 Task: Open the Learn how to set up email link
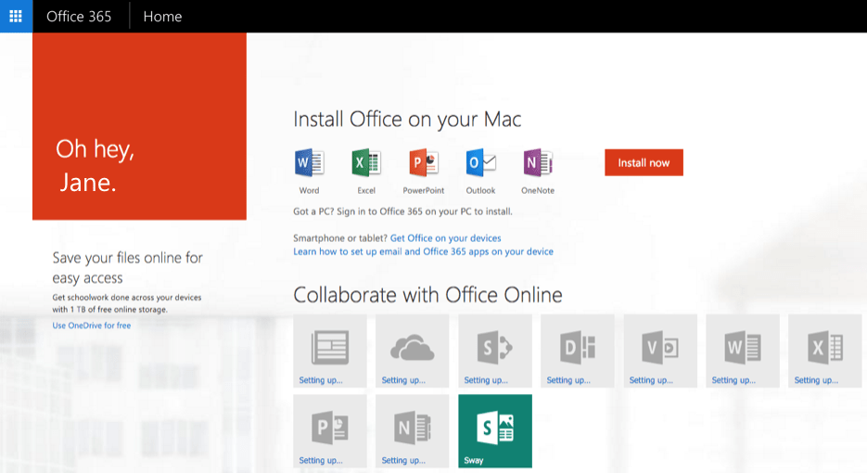point(423,251)
